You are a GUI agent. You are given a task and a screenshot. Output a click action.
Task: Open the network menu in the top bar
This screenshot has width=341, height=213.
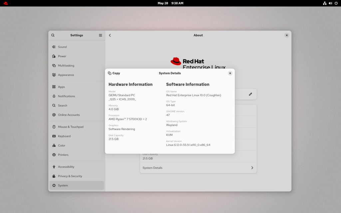[x=325, y=3]
